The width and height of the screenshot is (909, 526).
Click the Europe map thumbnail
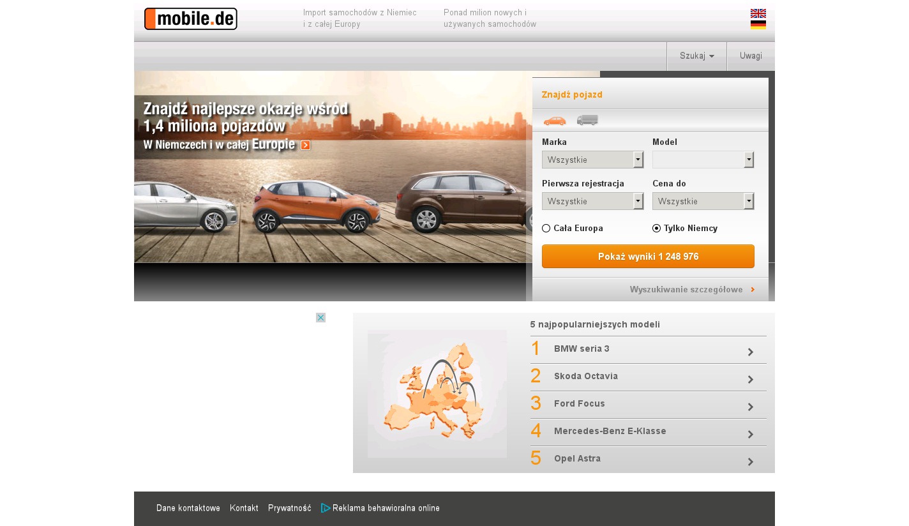click(437, 393)
